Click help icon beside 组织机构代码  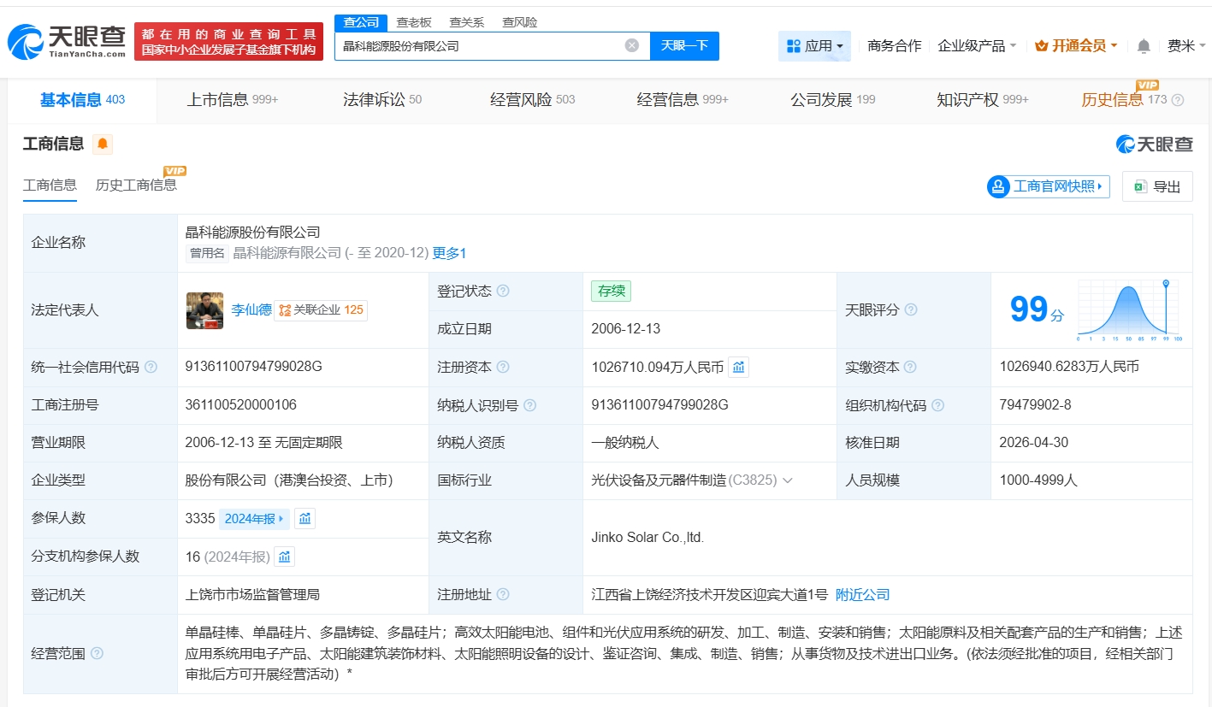[x=938, y=405]
